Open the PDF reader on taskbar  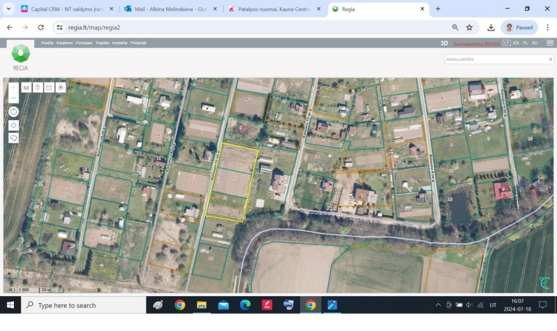pyautogui.click(x=267, y=305)
